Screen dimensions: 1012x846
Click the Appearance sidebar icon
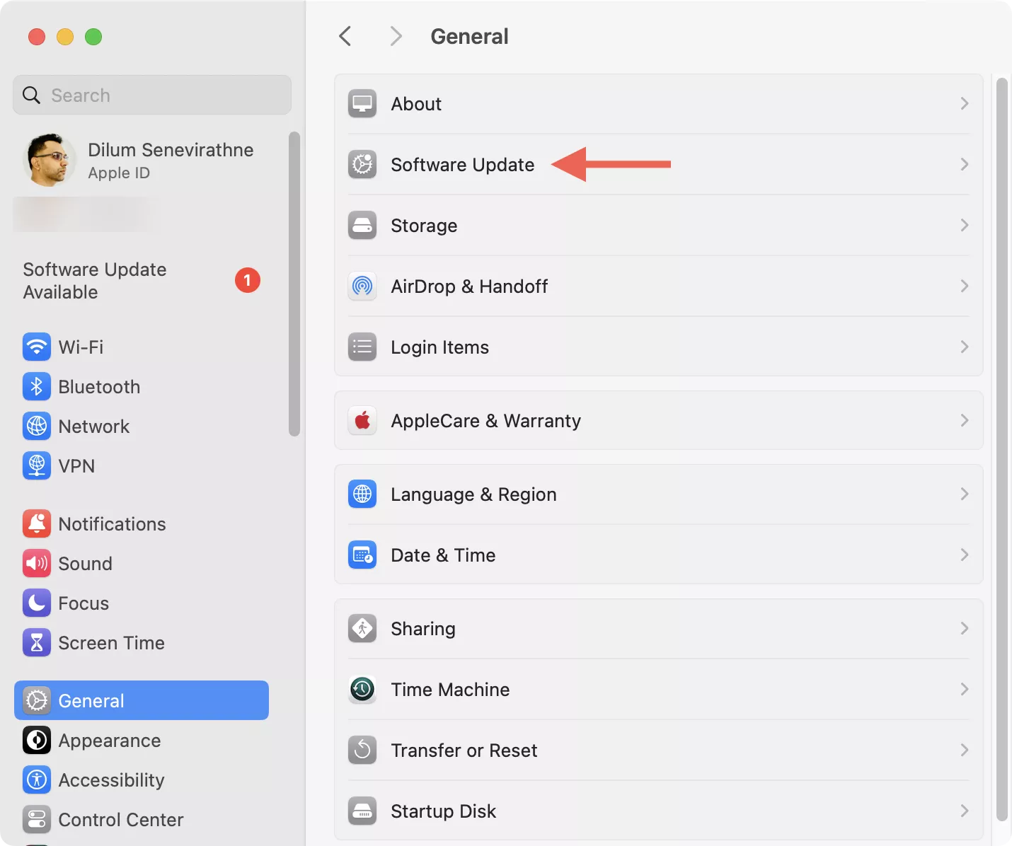37,741
